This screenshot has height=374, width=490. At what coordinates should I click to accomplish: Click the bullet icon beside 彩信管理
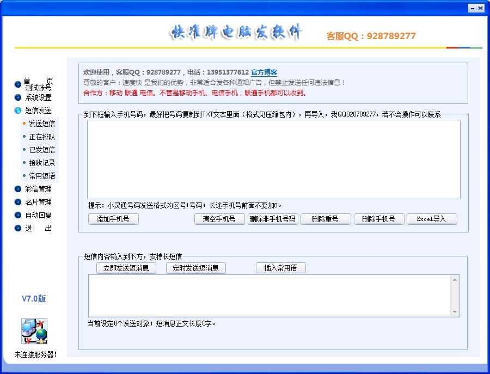[17, 189]
